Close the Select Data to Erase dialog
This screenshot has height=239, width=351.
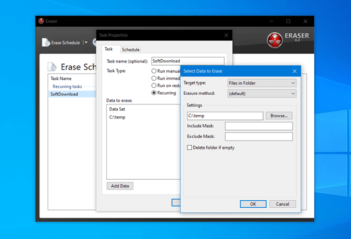(x=294, y=71)
